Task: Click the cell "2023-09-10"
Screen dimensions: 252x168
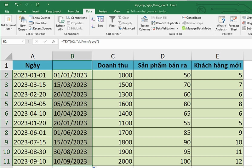Action: tap(32, 161)
